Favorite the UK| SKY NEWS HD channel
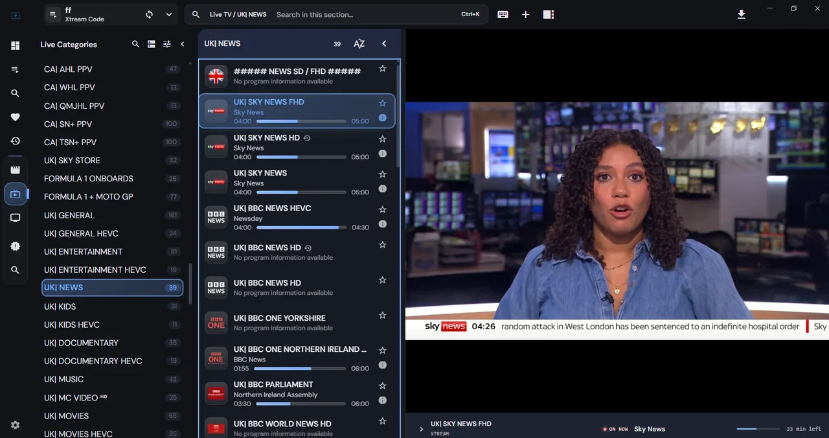 (x=382, y=139)
